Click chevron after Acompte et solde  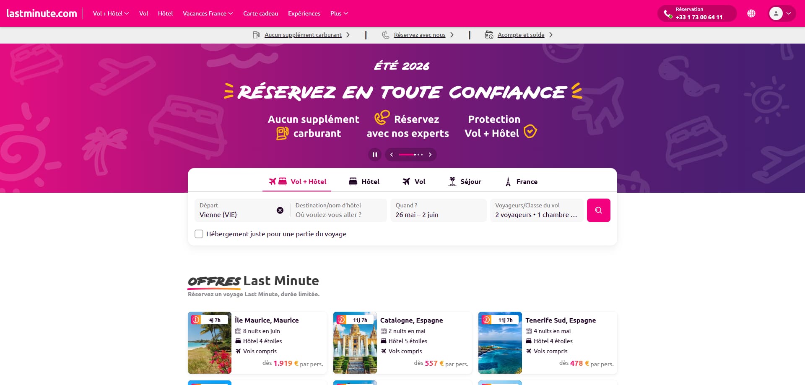(551, 35)
